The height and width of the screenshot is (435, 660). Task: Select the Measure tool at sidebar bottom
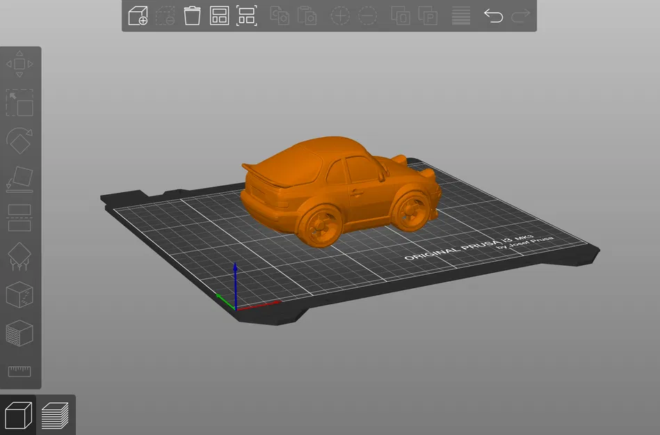click(19, 371)
